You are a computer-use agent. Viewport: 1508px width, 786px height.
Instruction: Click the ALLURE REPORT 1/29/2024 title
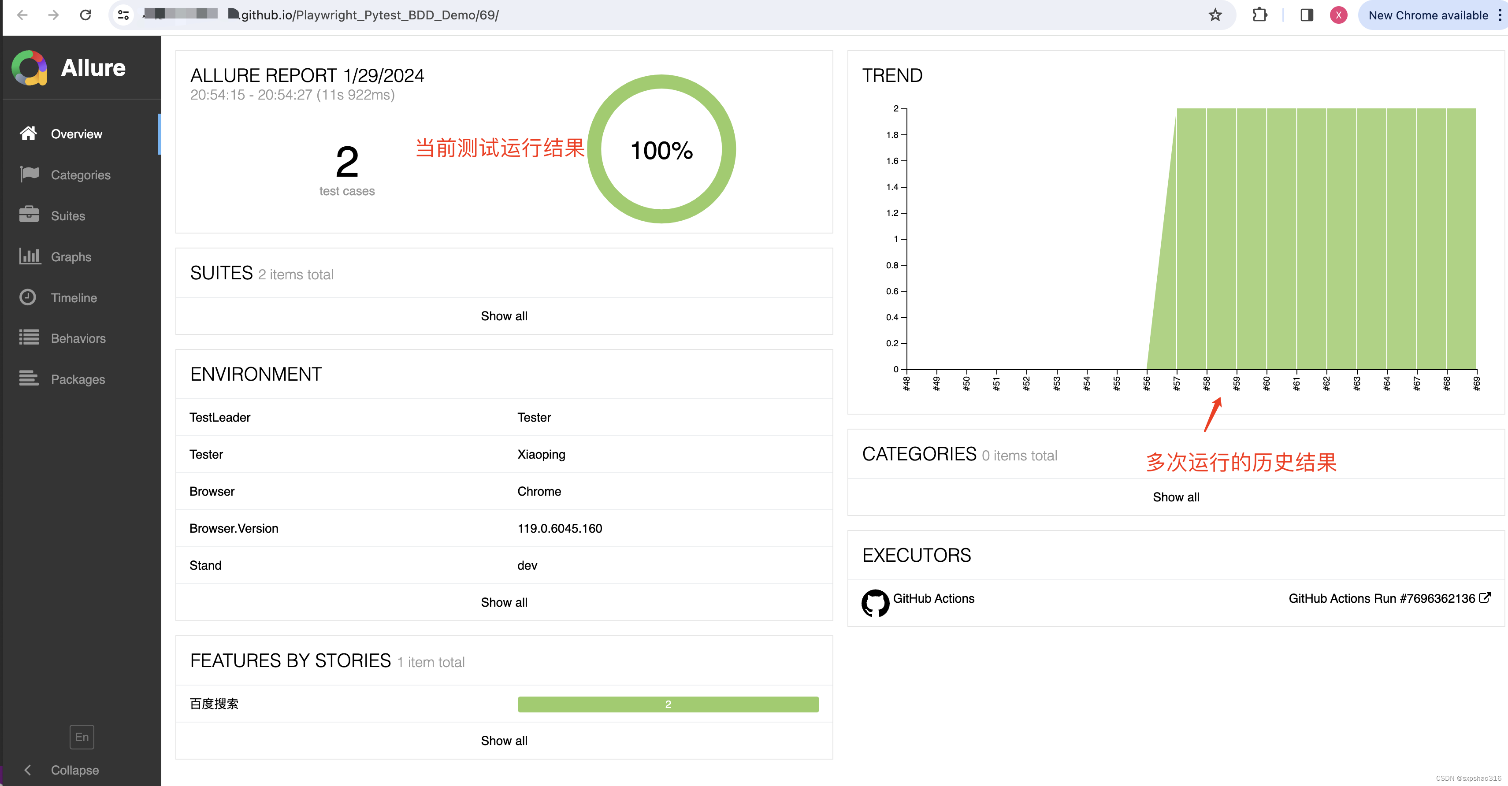[307, 75]
